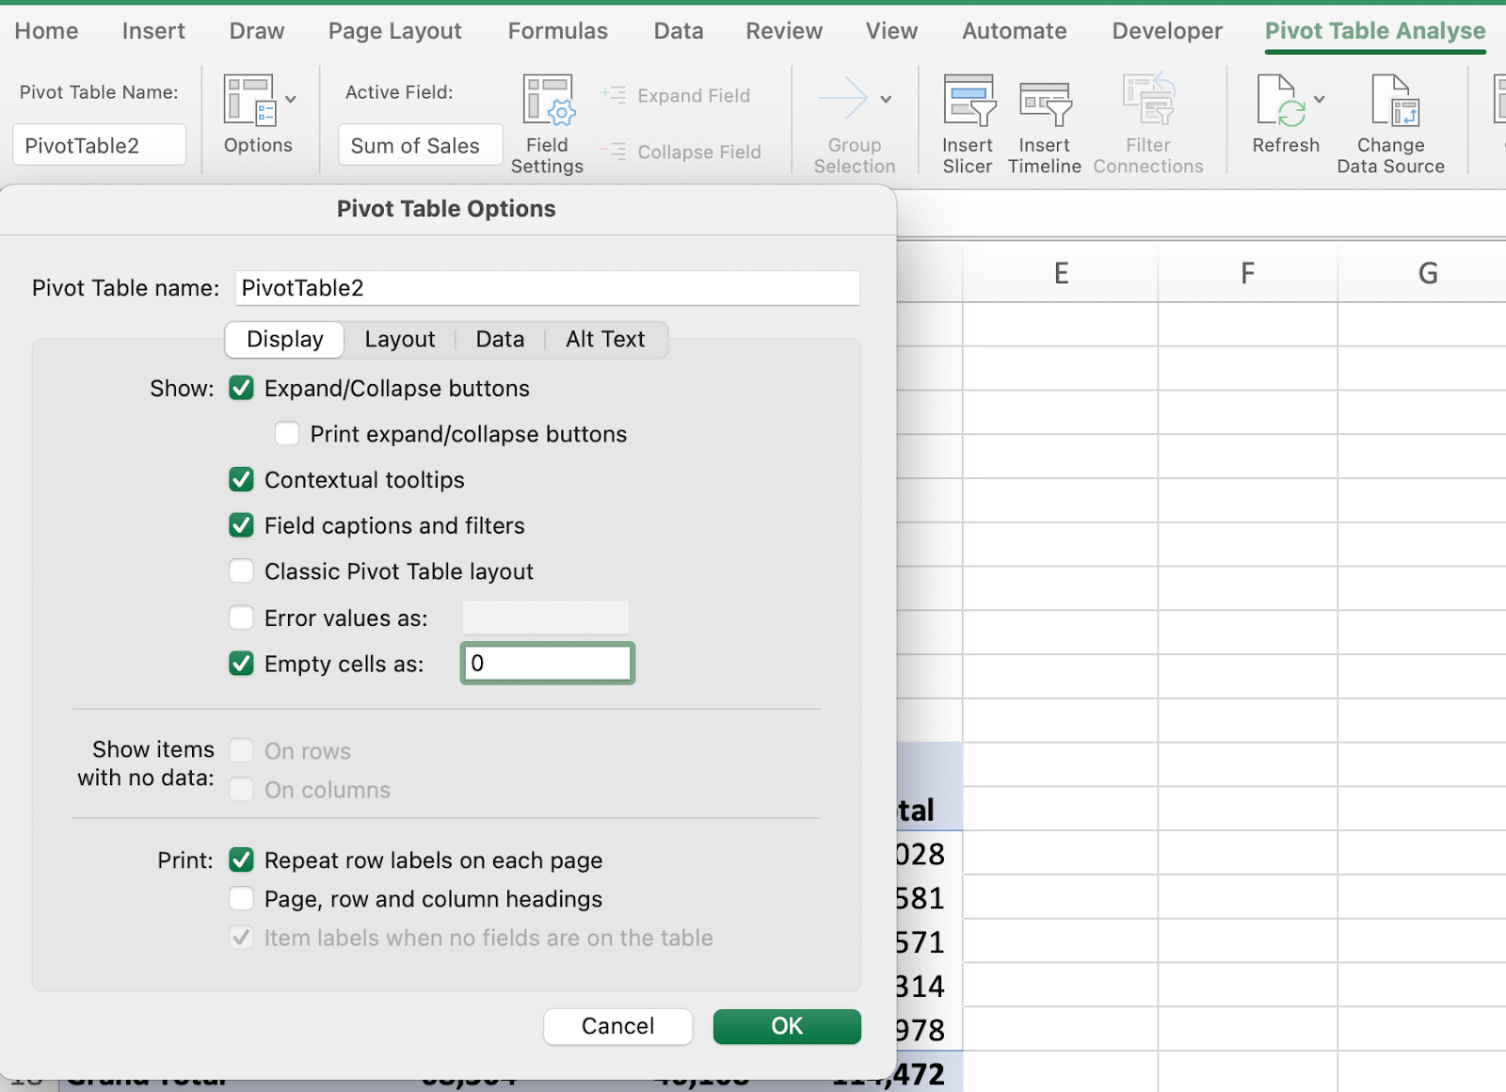The height and width of the screenshot is (1092, 1506).
Task: Click the Filter Connections icon
Action: 1147,104
